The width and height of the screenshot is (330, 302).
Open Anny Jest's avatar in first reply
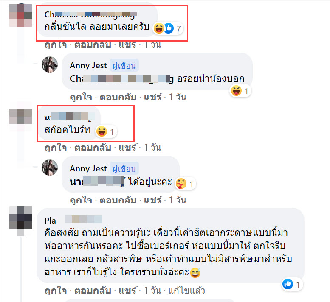click(x=50, y=64)
